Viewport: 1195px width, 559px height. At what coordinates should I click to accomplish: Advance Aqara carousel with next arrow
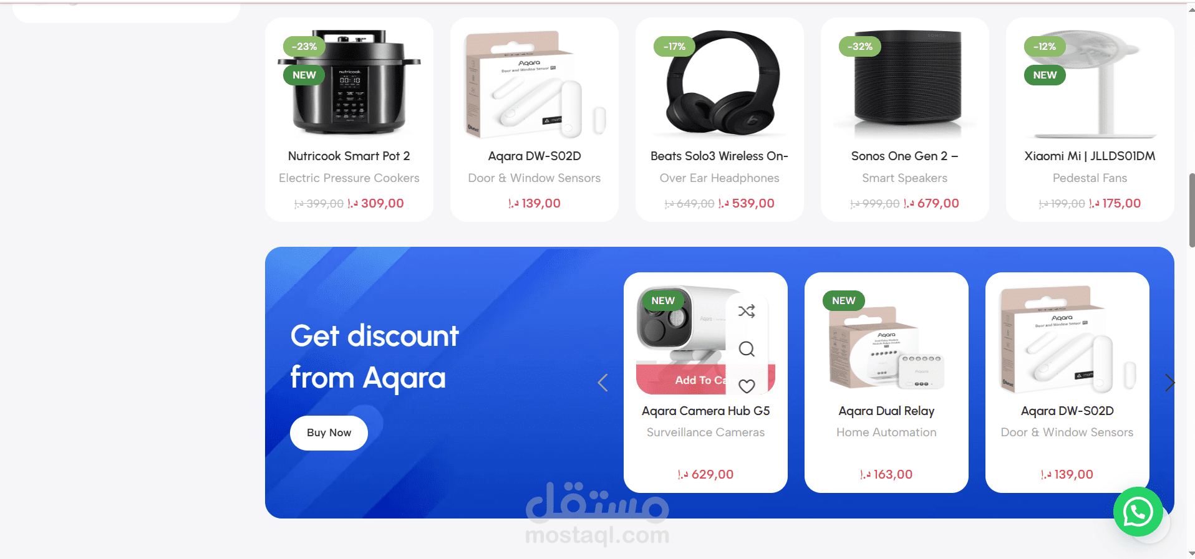[x=1169, y=383]
